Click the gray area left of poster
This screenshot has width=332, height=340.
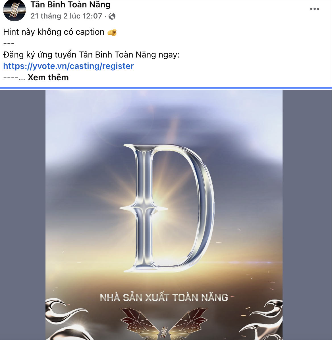(23, 215)
